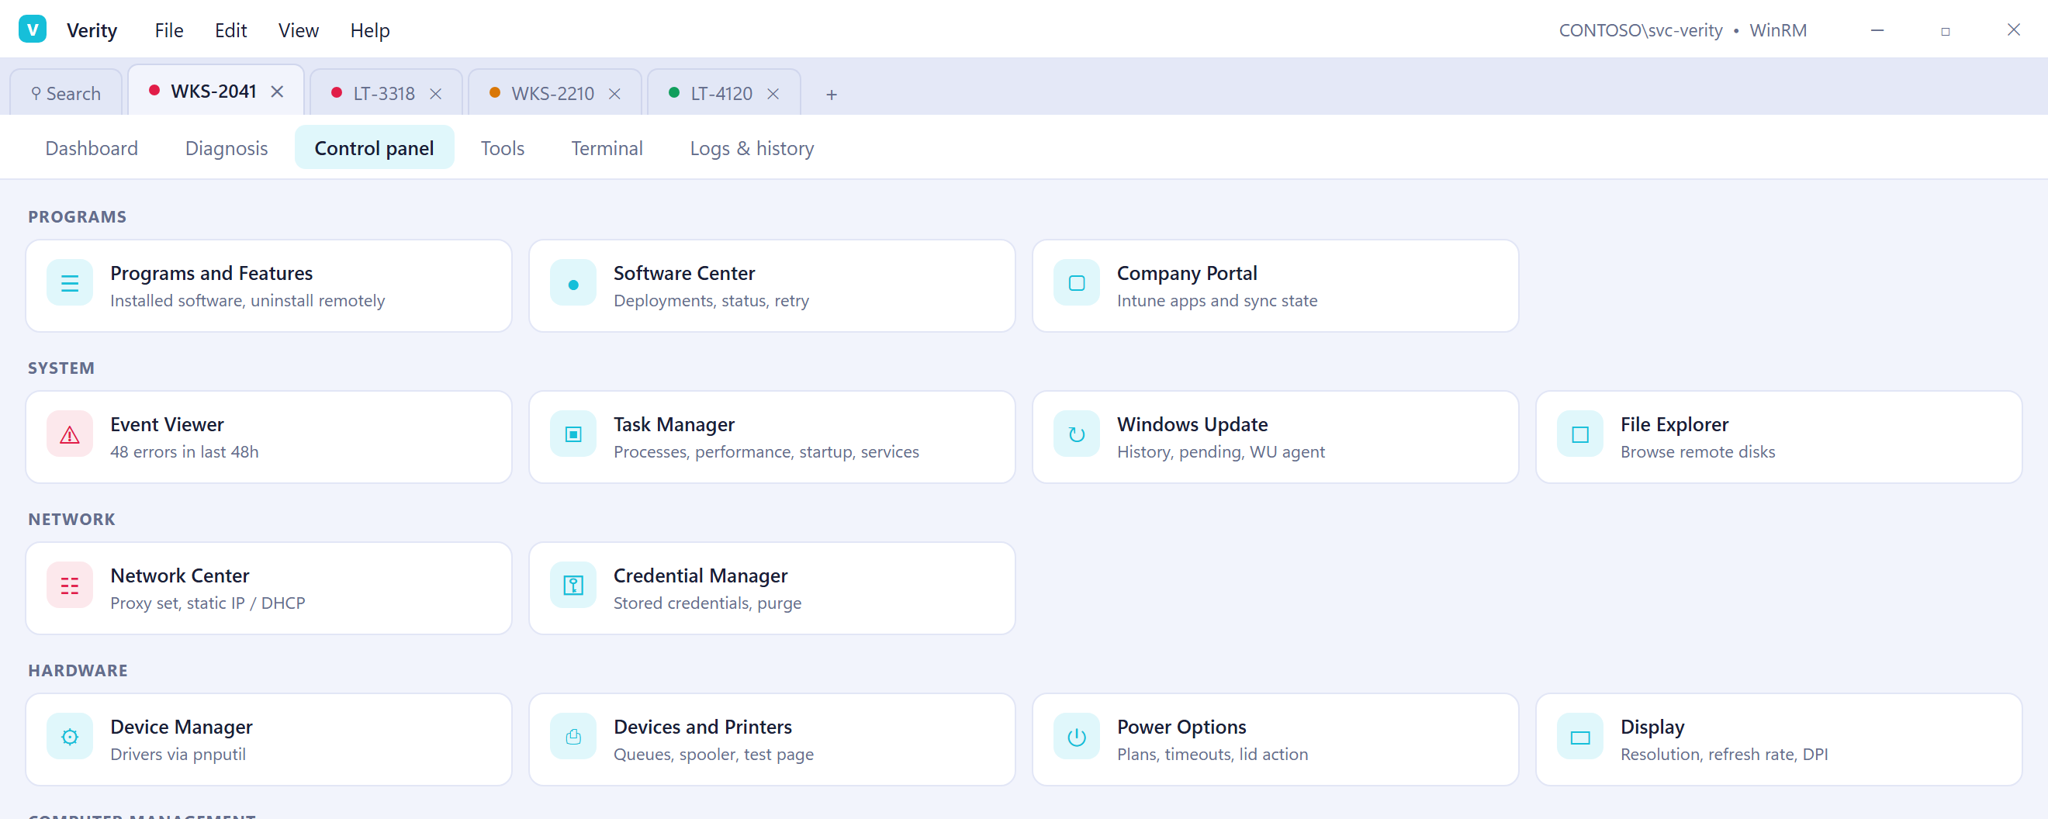Viewport: 2048px width, 819px height.
Task: Click 'Plans, timeouts, lid action' text
Action: tap(1213, 754)
